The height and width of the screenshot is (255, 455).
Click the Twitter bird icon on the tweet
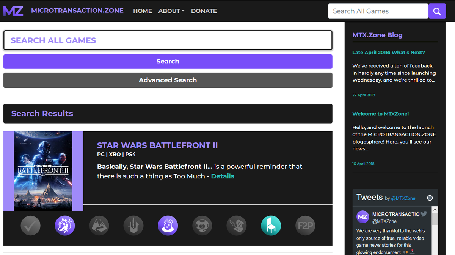(x=424, y=213)
